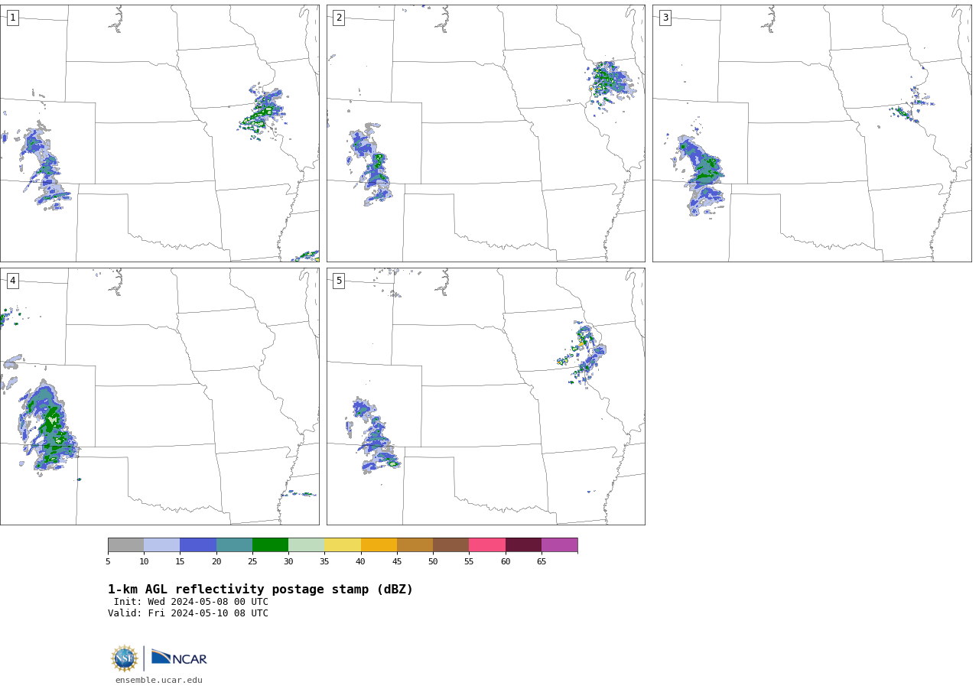Click the yellow 35-40 dBZ swatch

343,545
